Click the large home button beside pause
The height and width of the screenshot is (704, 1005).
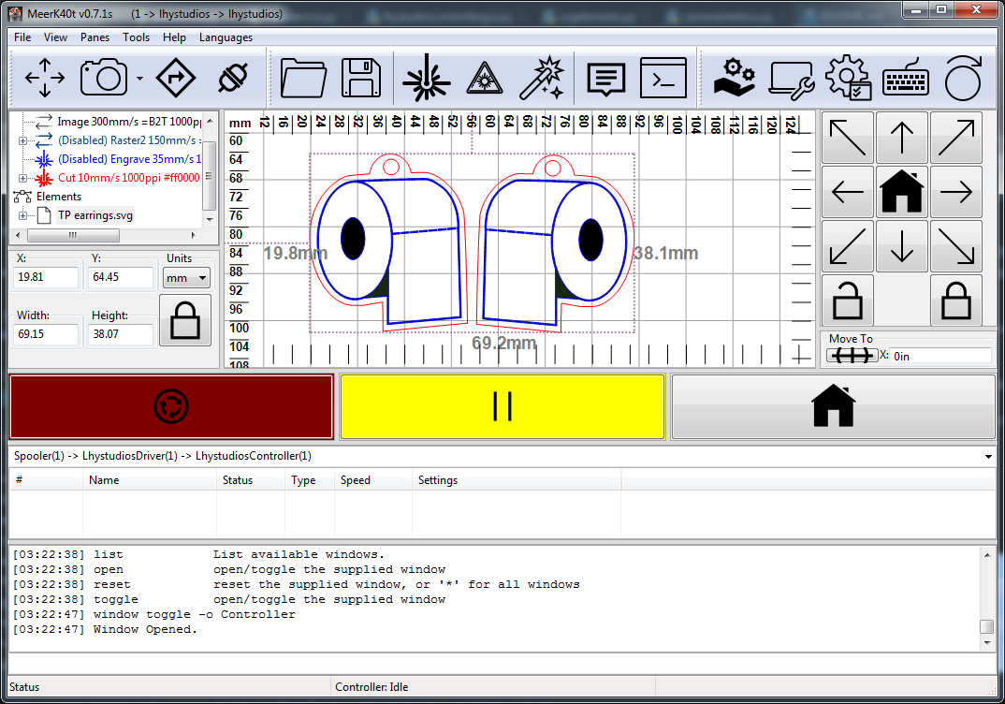click(833, 406)
